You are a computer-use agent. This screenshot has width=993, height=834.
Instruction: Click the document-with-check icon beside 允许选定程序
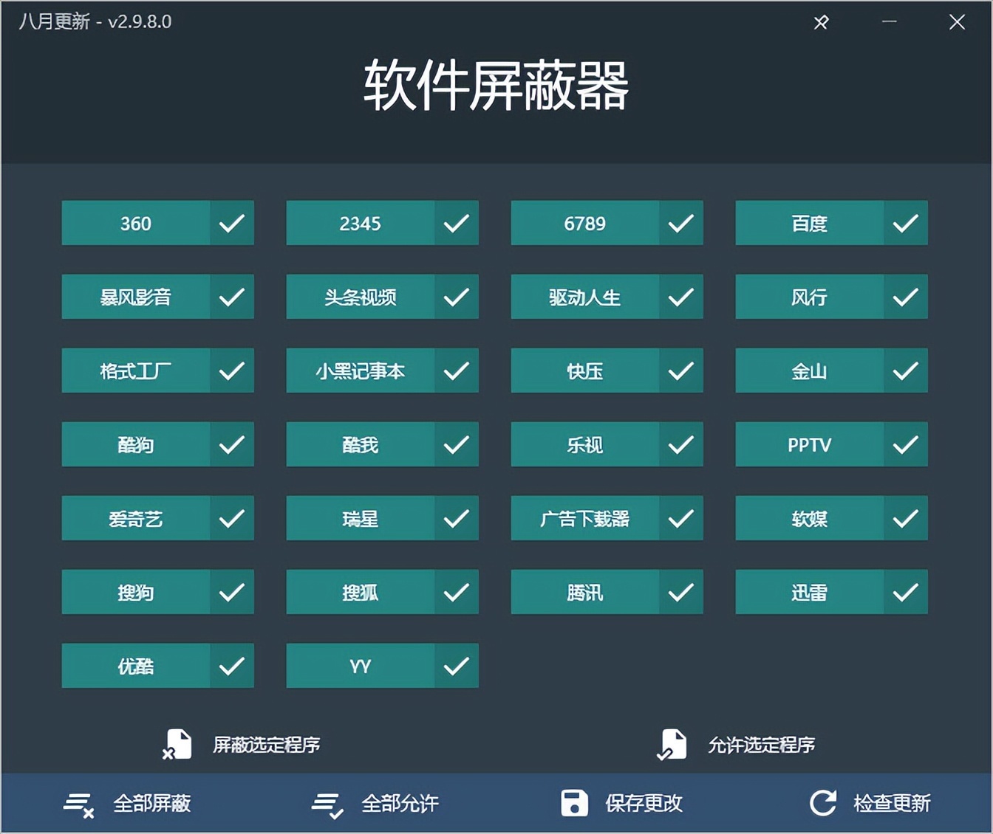(672, 745)
